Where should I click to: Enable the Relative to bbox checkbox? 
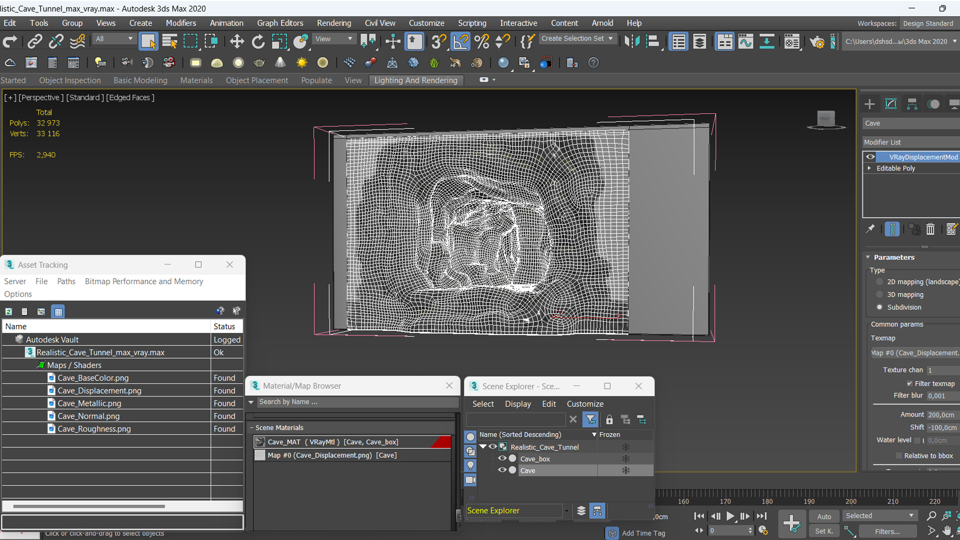pyautogui.click(x=899, y=455)
